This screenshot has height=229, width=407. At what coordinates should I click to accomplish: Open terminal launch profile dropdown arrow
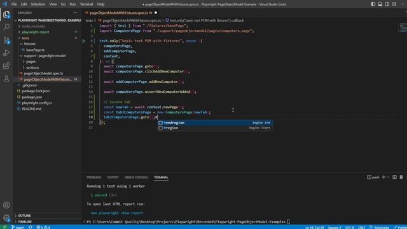[x=389, y=177]
